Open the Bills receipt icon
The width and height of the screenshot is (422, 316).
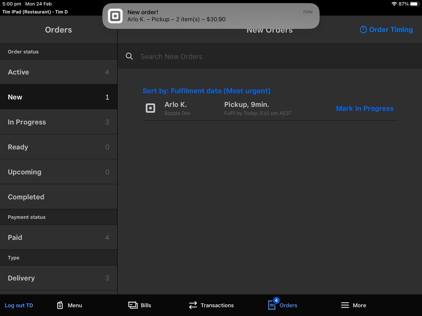click(133, 305)
